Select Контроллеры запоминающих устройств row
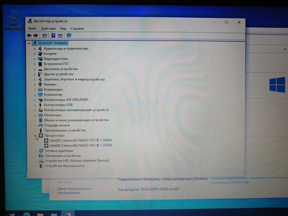The height and width of the screenshot is (216, 288). pyautogui.click(x=76, y=110)
